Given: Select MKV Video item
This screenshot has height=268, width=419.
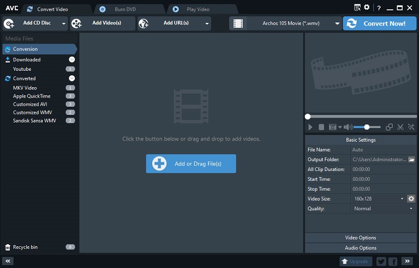Looking at the screenshot, I should (x=25, y=88).
